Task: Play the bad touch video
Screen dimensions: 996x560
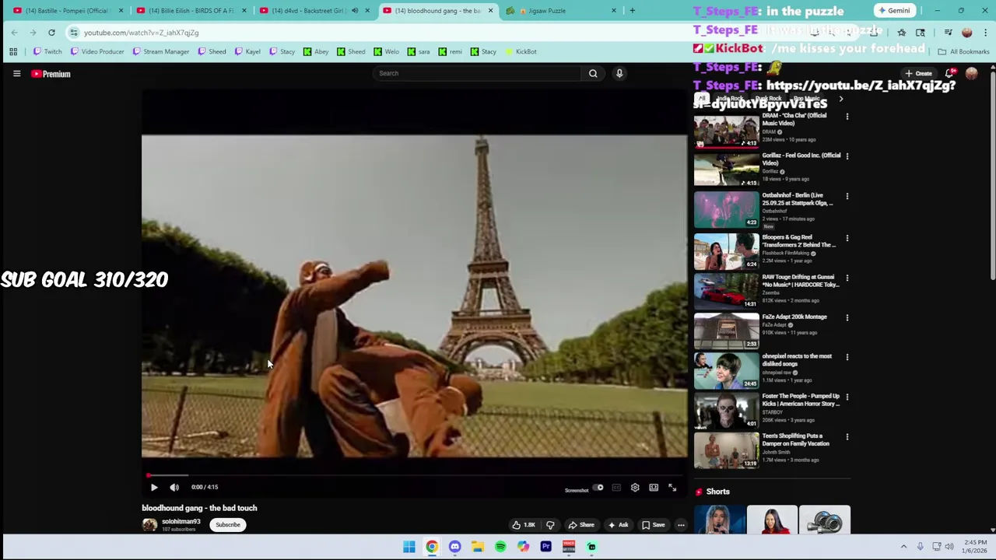Action: click(x=154, y=488)
